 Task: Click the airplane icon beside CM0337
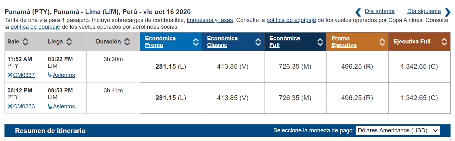10,75
